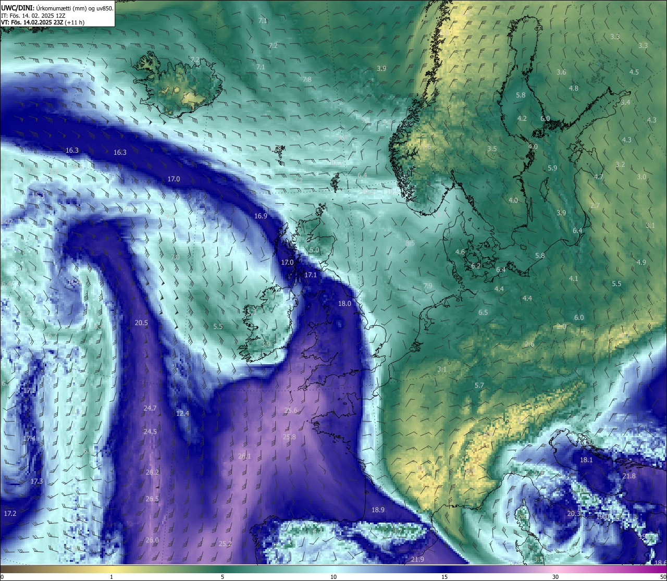Click the 4.1 value on the map
This screenshot has height=581, width=667.
[x=573, y=278]
